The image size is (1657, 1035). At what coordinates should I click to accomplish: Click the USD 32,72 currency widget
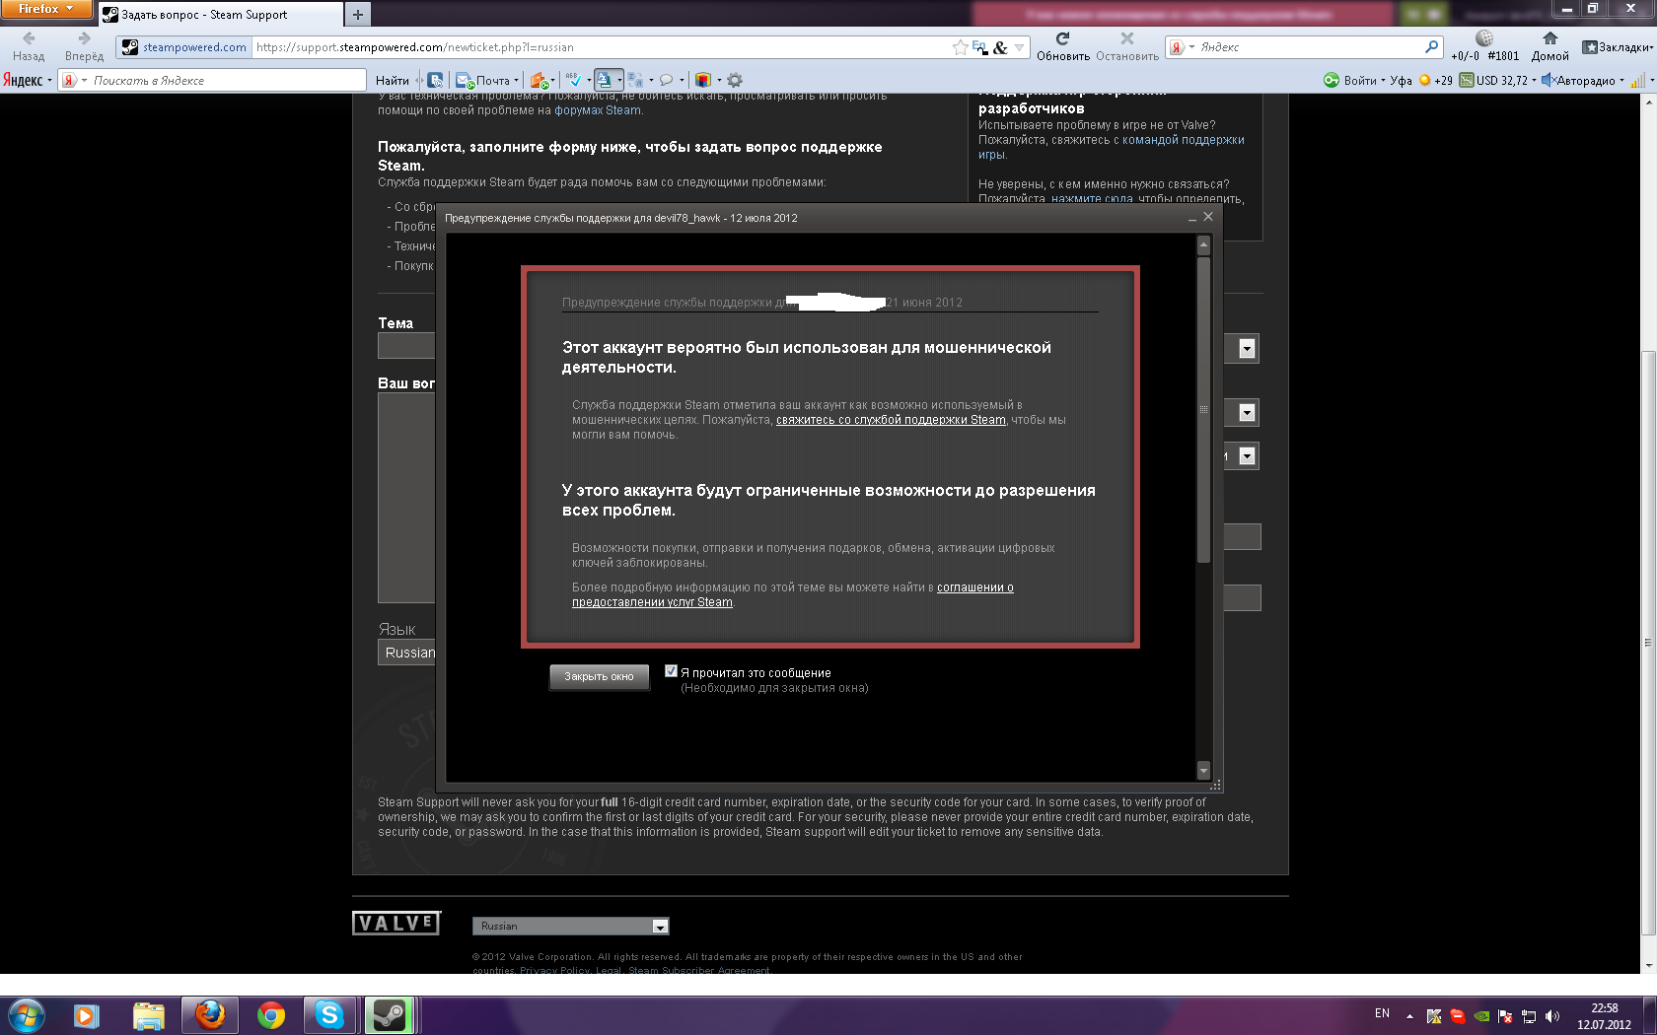(1496, 81)
